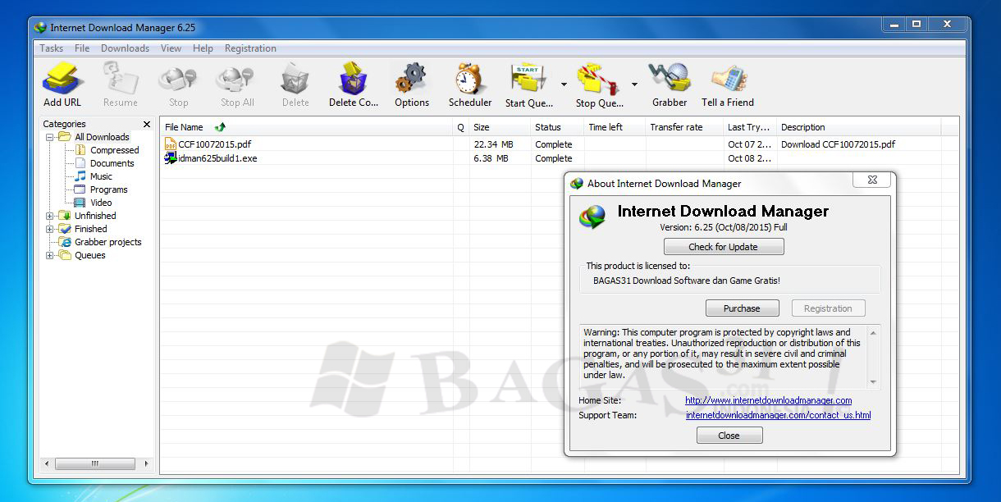Click the Start Queue icon
The image size is (1001, 502).
coord(529,79)
